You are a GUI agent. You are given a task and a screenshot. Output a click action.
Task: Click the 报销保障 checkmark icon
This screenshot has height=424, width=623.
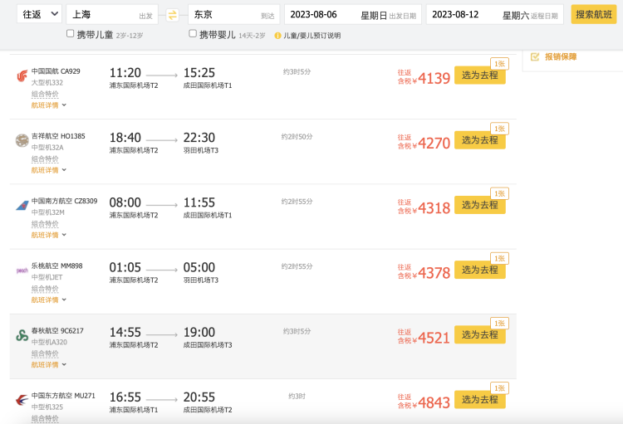pos(535,56)
